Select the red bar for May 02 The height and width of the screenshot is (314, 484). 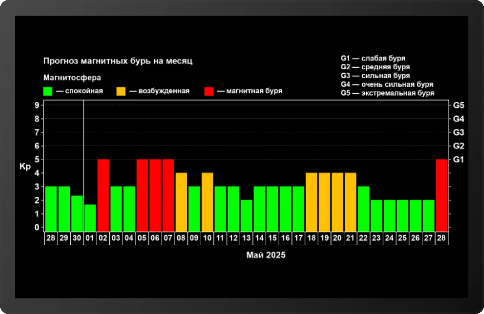coord(103,195)
